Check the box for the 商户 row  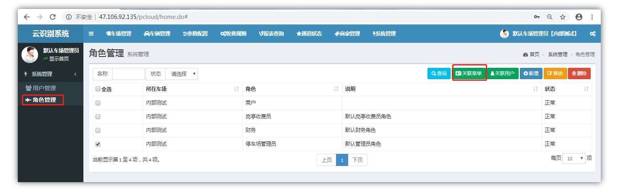(98, 103)
